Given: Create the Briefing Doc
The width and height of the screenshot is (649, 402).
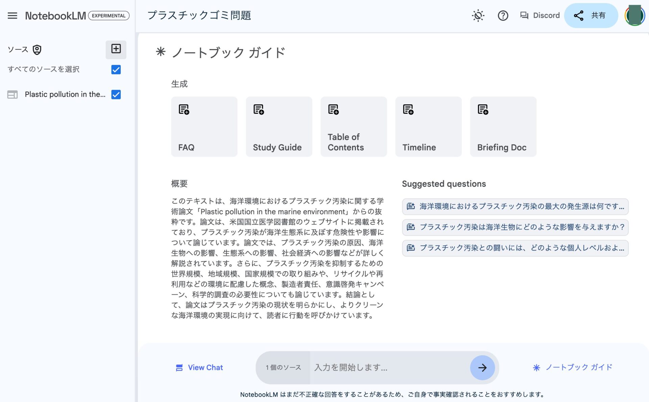Looking at the screenshot, I should (503, 127).
